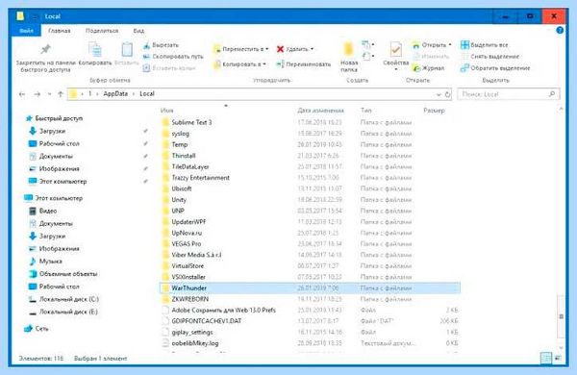The width and height of the screenshot is (577, 375).
Task: Click Rename (Переименовать) in the ribbon
Action: [304, 64]
